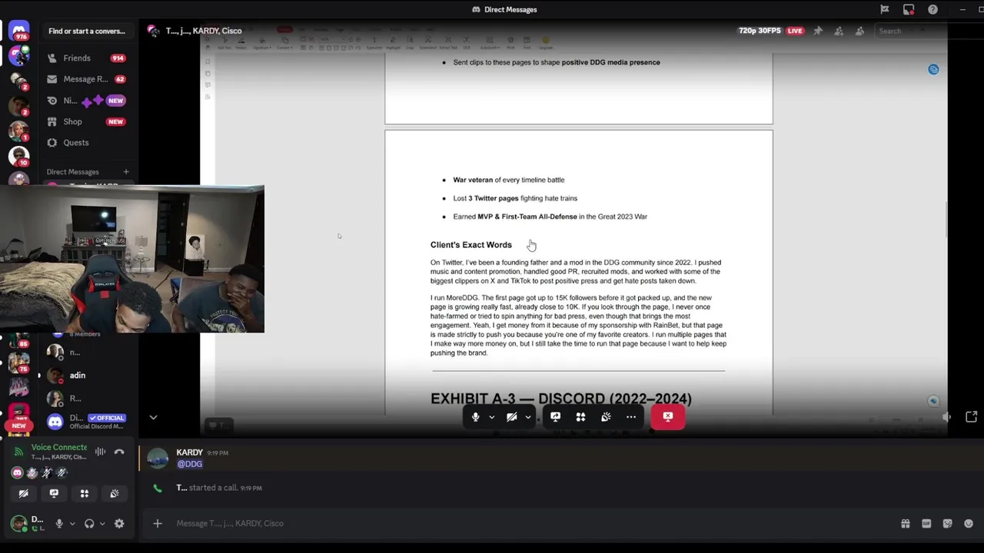The image size is (984, 553).
Task: Open more options ellipsis in call bar
Action: click(631, 417)
